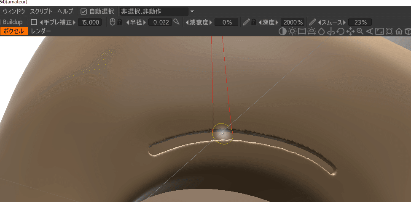Open the ウィンドウ menu
Viewport: 411px width, 202px height.
tap(14, 11)
